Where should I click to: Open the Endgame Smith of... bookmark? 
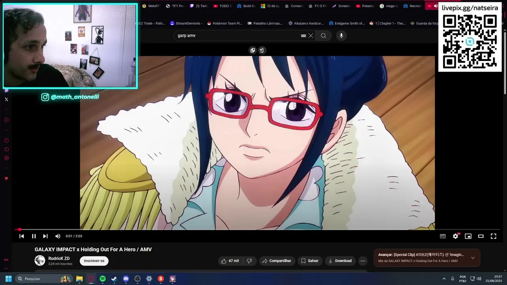pos(347,23)
